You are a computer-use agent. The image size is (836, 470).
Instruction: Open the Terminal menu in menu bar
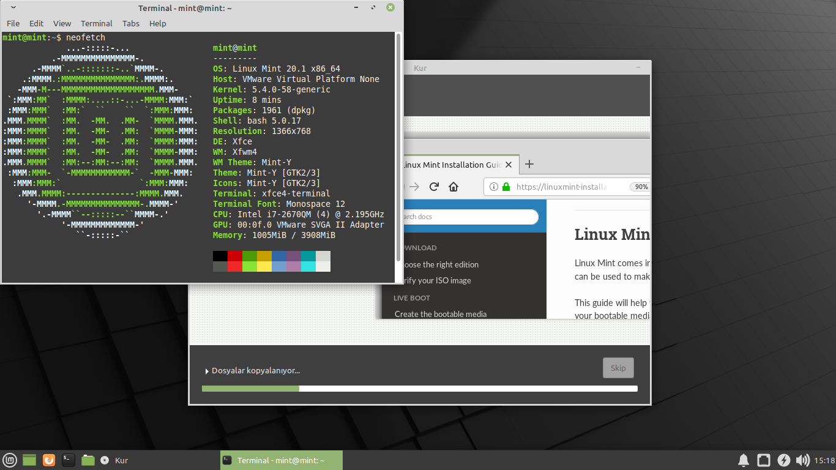(x=97, y=23)
